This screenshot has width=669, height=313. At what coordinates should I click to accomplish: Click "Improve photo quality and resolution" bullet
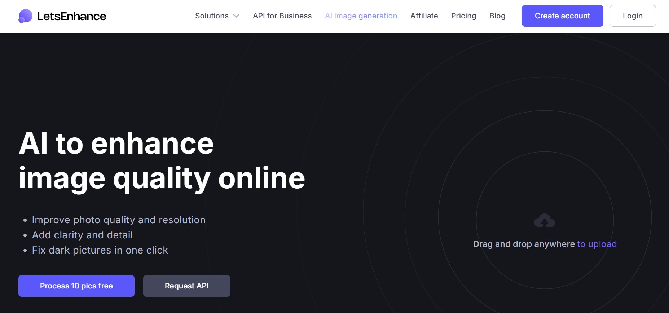point(119,220)
